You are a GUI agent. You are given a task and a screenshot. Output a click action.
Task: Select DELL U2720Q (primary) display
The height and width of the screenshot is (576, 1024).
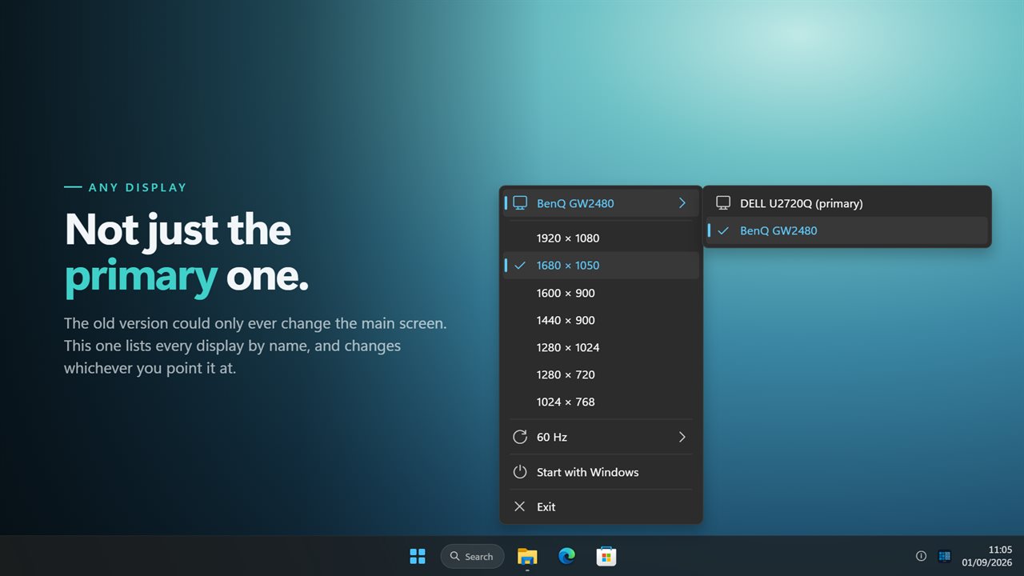(847, 203)
